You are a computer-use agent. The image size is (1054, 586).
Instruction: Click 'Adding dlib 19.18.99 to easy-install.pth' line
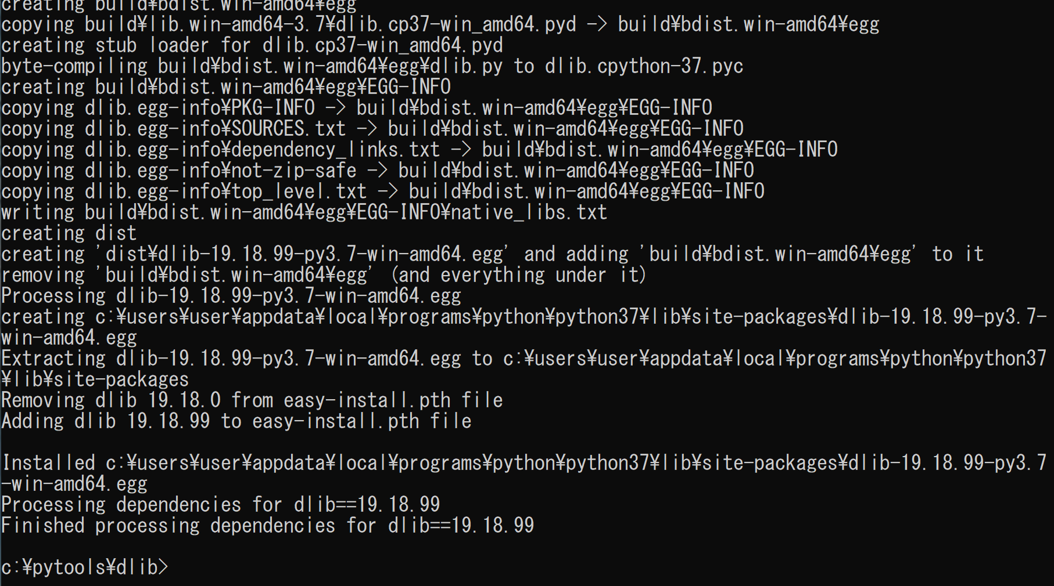[236, 421]
